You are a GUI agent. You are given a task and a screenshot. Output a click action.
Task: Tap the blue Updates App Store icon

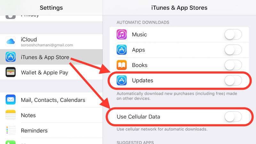(122, 80)
